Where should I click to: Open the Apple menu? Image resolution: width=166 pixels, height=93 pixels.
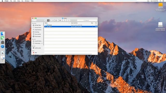pyautogui.click(x=2, y=1)
